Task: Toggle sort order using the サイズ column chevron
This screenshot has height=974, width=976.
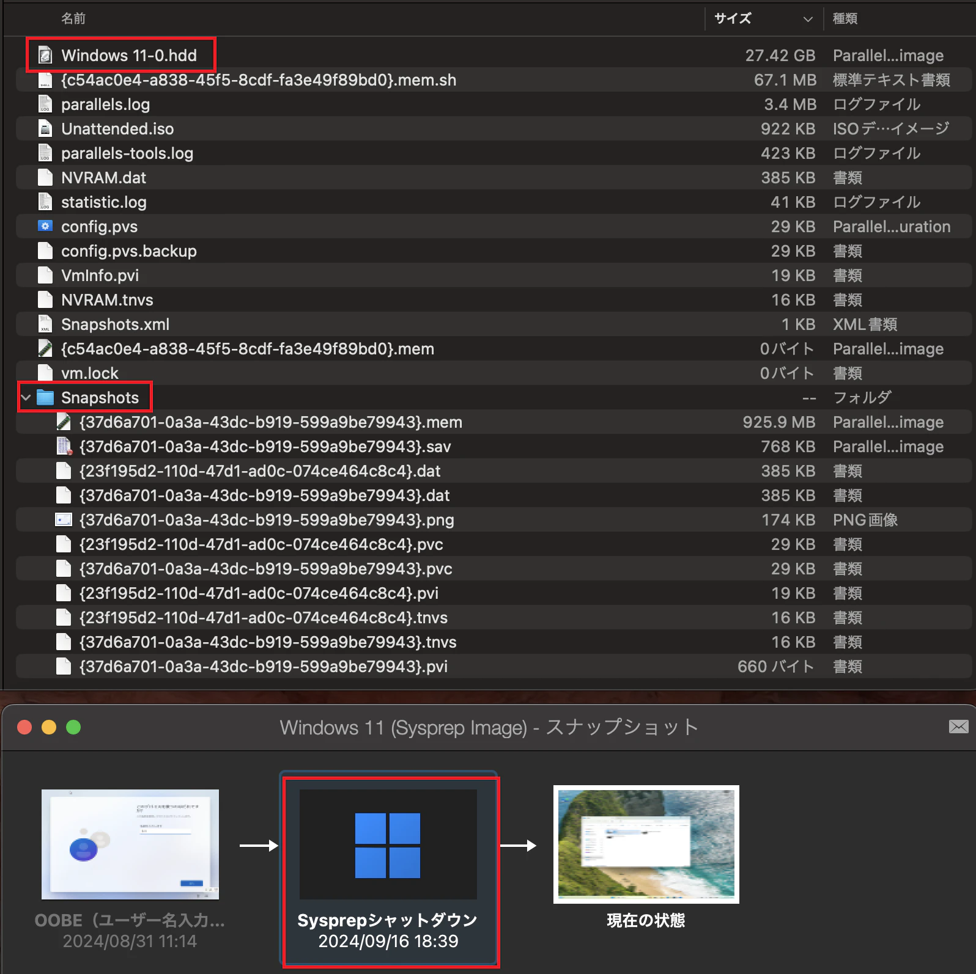Action: [x=808, y=19]
